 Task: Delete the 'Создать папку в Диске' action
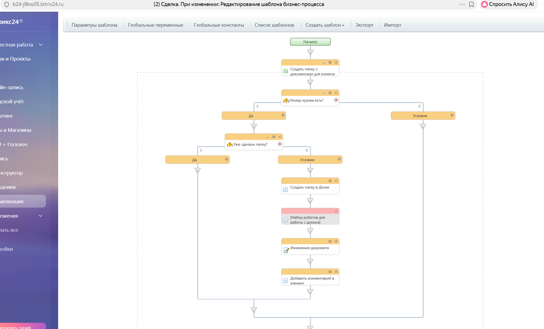pos(336,181)
